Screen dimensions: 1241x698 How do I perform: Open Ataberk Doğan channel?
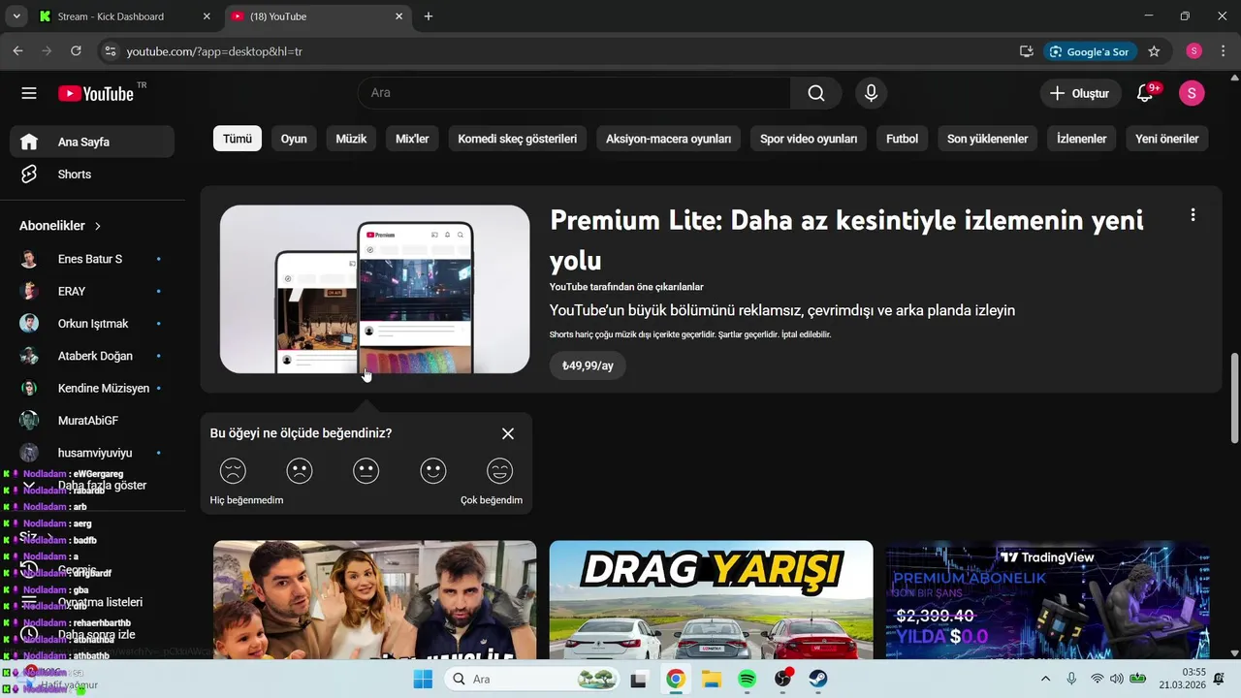coord(92,356)
